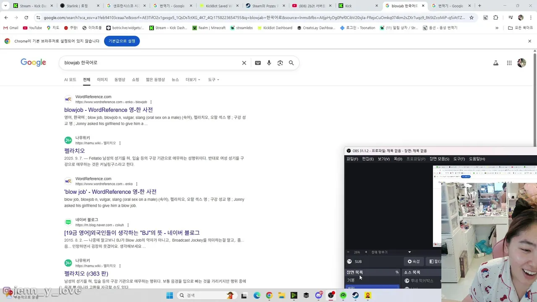This screenshot has width=537, height=302.
Task: Open the OBS 편집(E) menu
Action: tap(368, 159)
